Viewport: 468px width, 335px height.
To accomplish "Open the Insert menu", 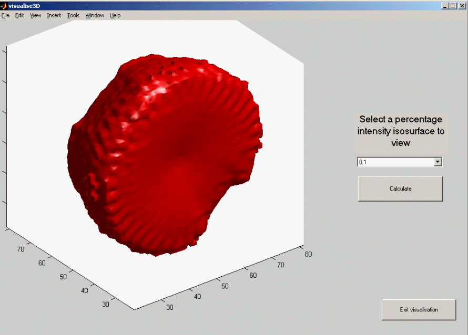I will pyautogui.click(x=54, y=15).
